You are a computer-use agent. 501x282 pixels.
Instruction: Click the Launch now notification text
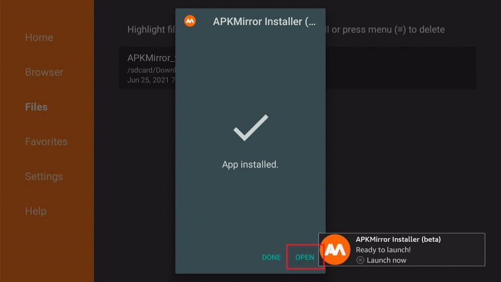click(387, 260)
